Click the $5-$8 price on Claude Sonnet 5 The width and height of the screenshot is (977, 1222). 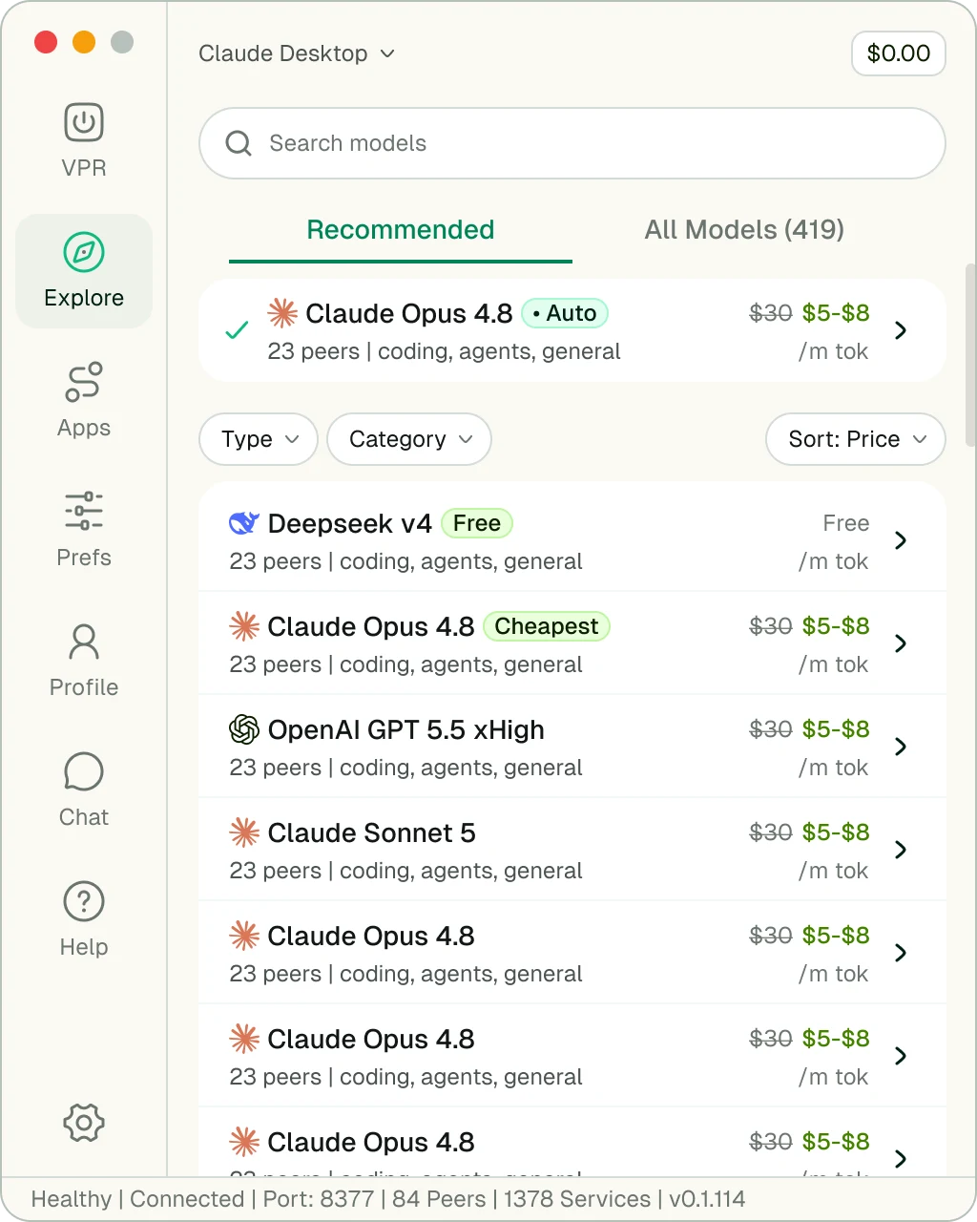coord(836,832)
